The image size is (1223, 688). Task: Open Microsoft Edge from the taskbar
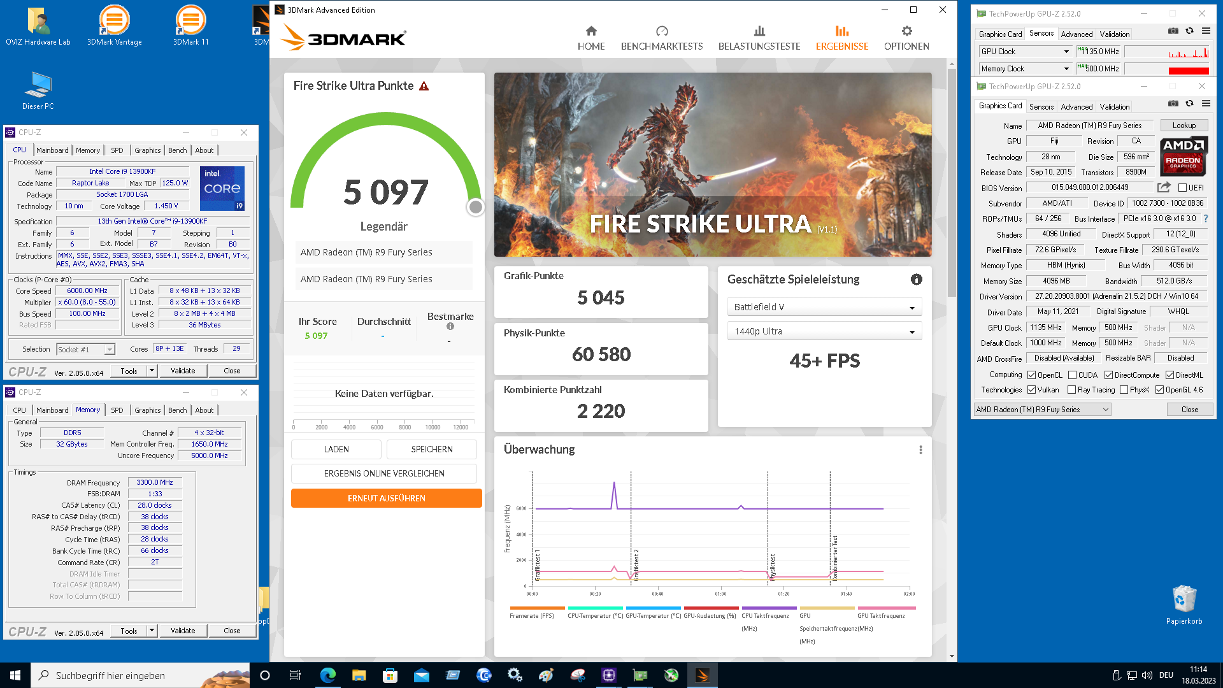[327, 675]
